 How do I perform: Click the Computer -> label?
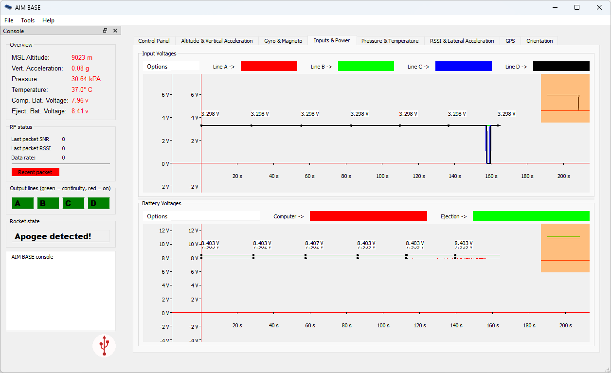click(x=288, y=216)
